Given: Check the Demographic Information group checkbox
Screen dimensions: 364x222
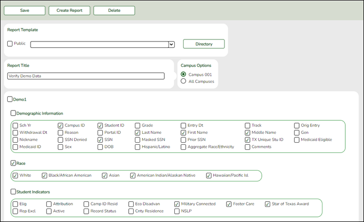Looking at the screenshot, I should coord(13,113).
